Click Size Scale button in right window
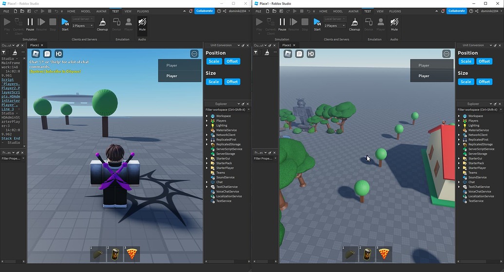This screenshot has width=504, height=272. [x=466, y=82]
